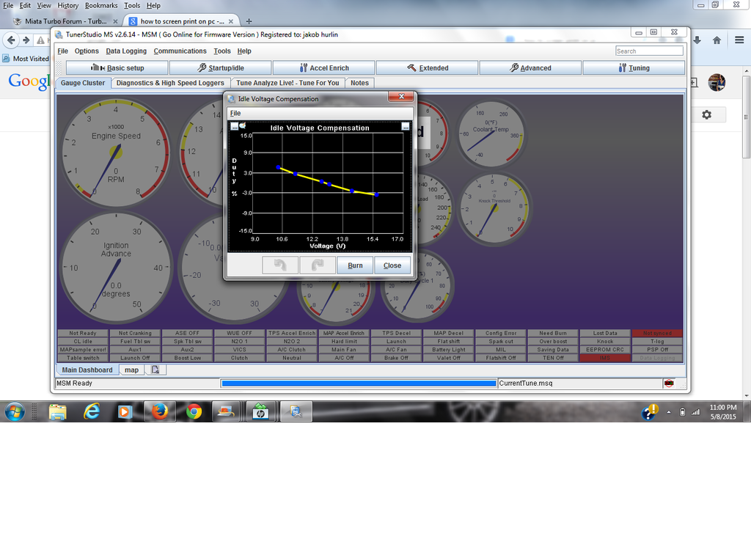Viewport: 751px width, 550px height.
Task: Click the undo arrow in Idle Voltage dialog
Action: pos(280,265)
